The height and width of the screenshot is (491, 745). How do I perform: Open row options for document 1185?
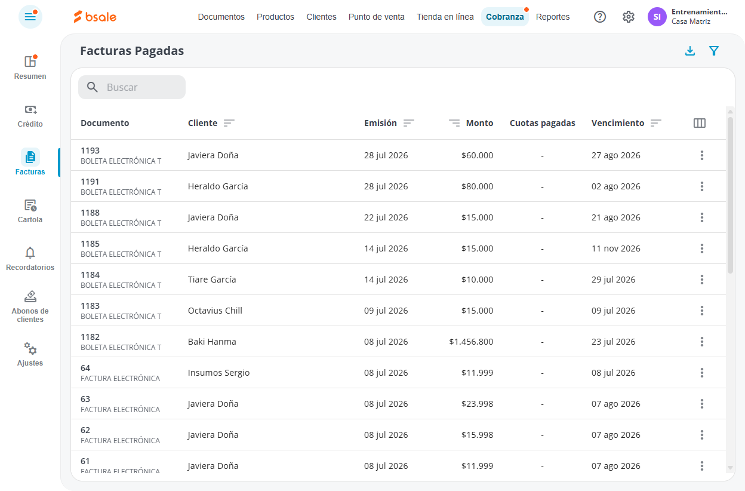click(x=702, y=248)
